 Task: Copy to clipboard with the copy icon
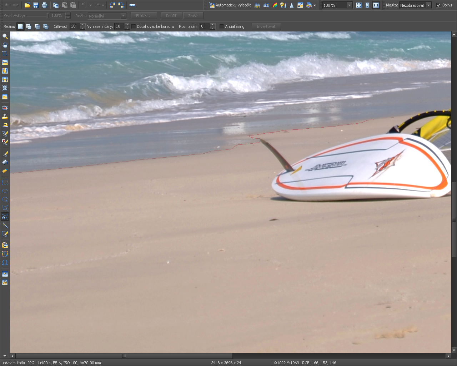coord(56,5)
